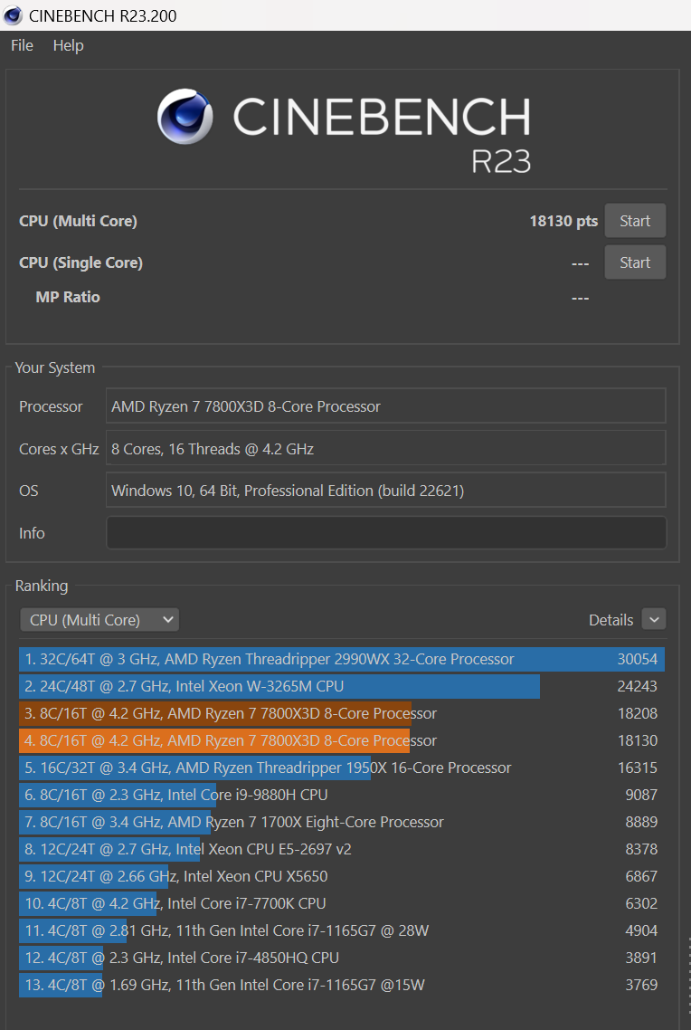Select the Threadripper 1950X ranking row
The width and height of the screenshot is (691, 1030).
341,768
